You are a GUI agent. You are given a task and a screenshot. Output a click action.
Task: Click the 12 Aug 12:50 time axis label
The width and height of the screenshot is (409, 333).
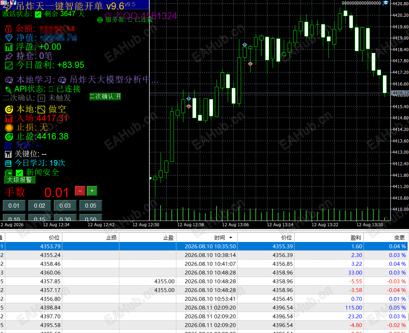click(146, 225)
